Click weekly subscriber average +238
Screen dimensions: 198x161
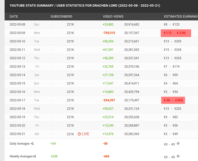54,156
